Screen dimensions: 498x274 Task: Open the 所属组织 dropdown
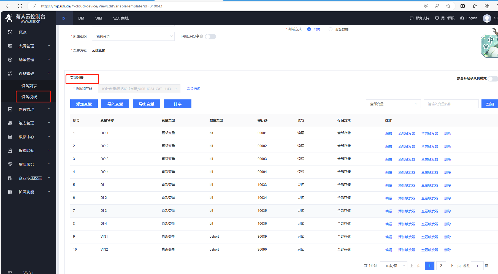point(133,36)
